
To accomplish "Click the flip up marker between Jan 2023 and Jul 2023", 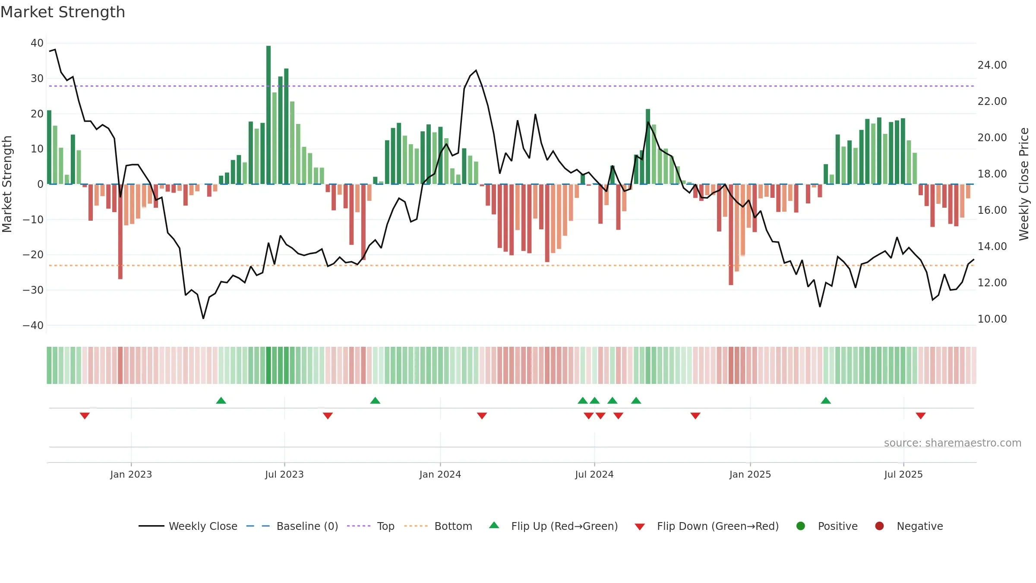I will (x=221, y=400).
